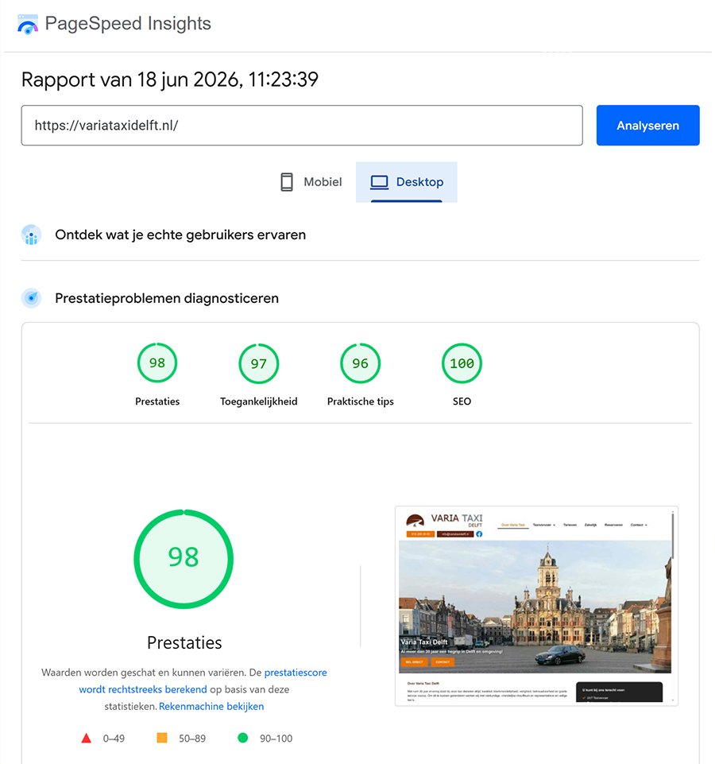Switch to the Mobiel tab
715x764 pixels.
311,182
